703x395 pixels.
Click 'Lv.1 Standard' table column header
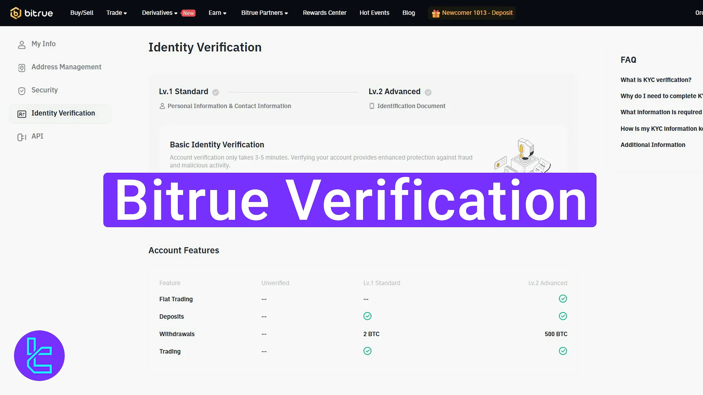point(382,283)
